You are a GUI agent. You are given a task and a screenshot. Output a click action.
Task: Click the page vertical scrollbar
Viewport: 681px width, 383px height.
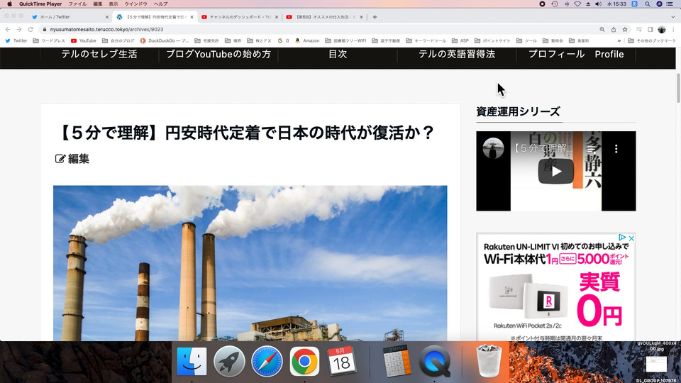[678, 89]
